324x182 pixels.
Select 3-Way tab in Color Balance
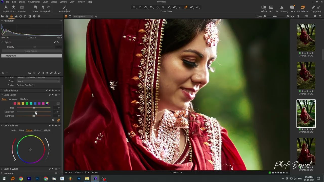pyautogui.click(x=21, y=130)
